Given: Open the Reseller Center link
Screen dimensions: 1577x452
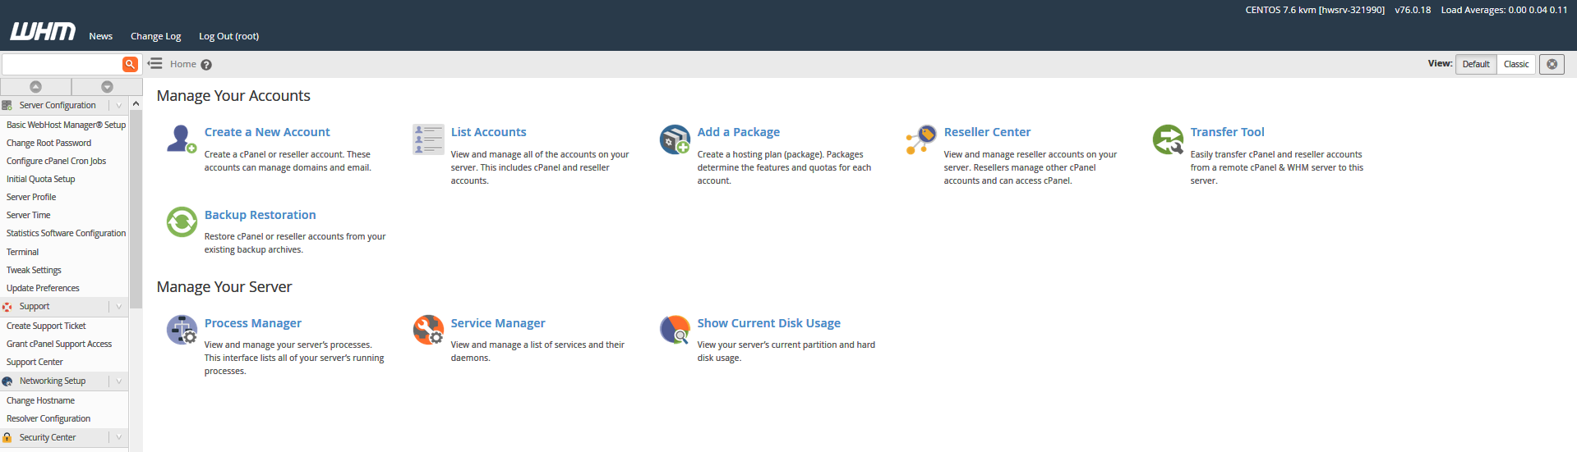Looking at the screenshot, I should 987,132.
